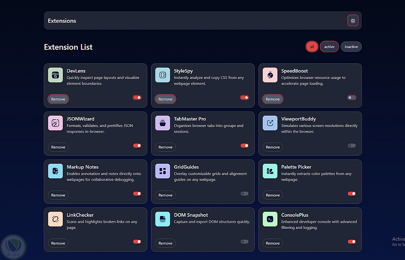This screenshot has height=260, width=405.
Task: Remove the ConsolePlus extension
Action: [x=273, y=243]
